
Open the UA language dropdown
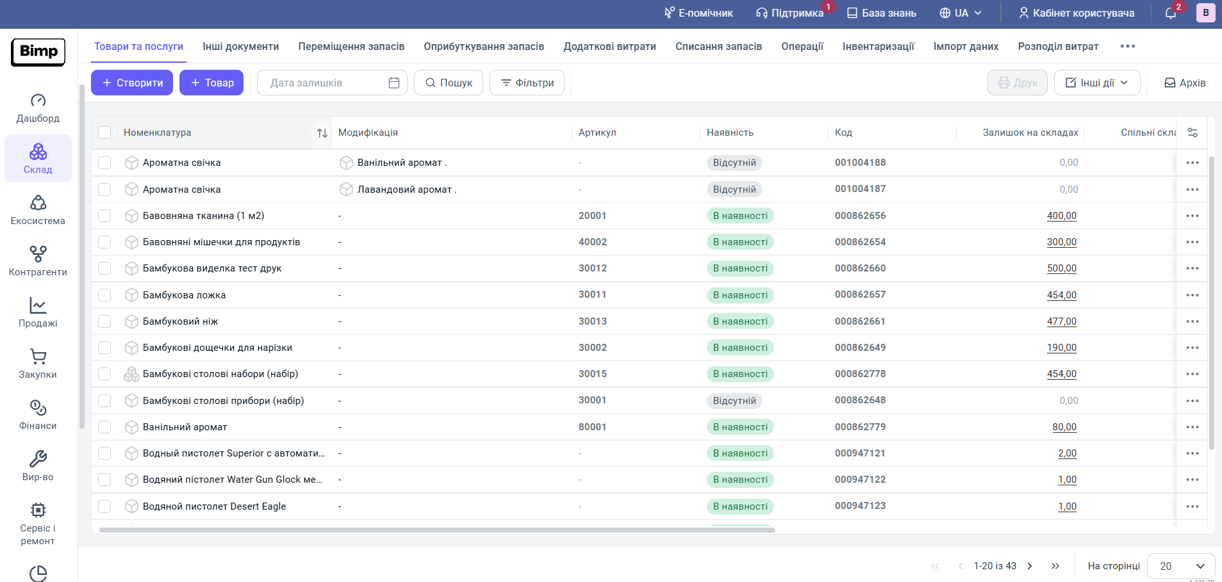pos(961,13)
